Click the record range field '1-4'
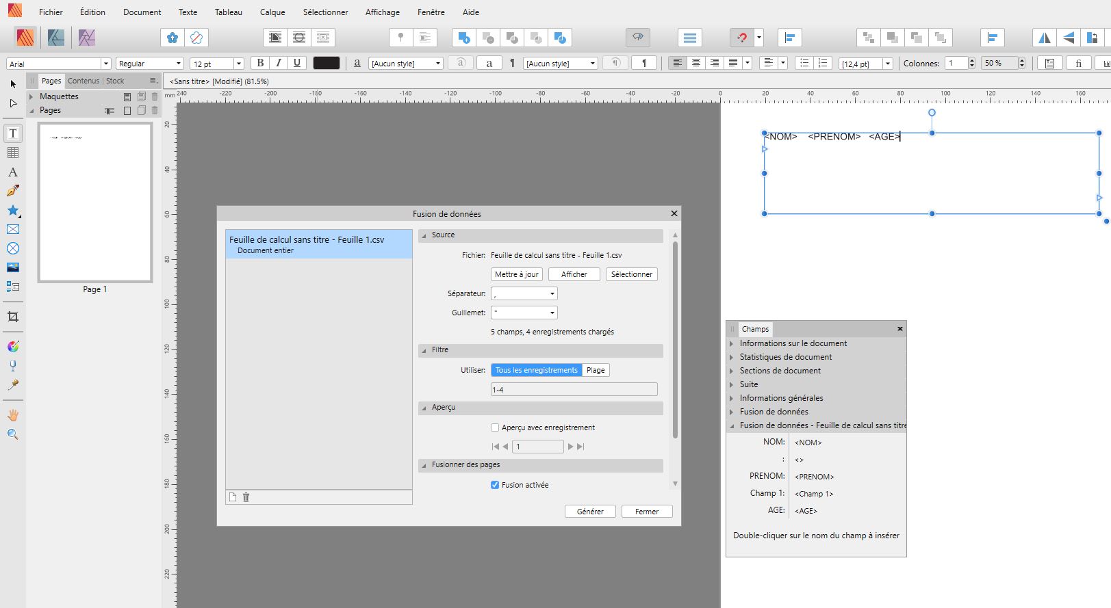This screenshot has width=1111, height=608. pos(574,389)
